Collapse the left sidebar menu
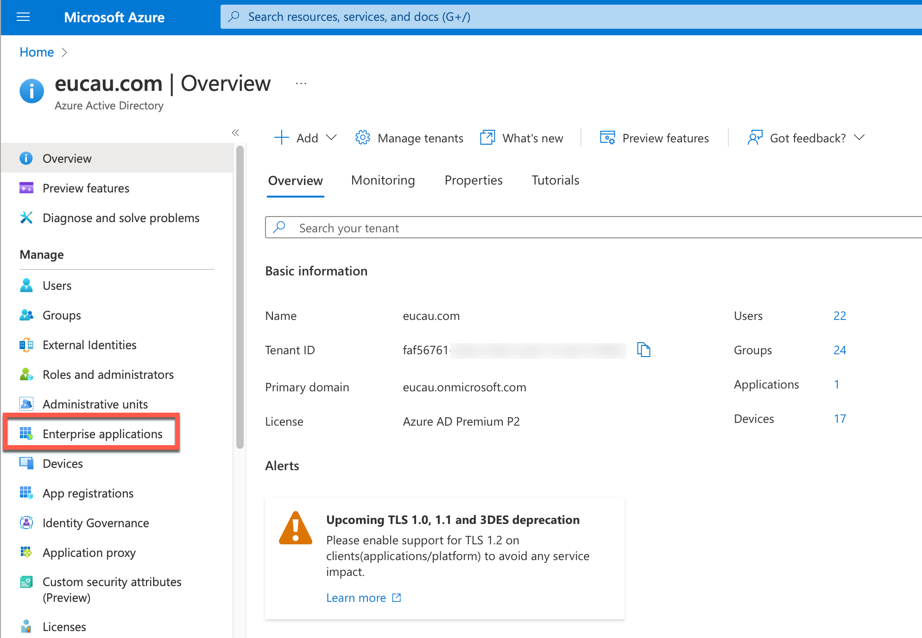Screen dimensions: 922x638 coord(235,133)
